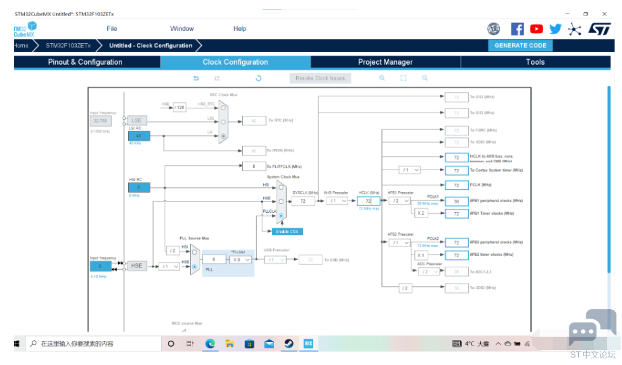Open the AHB Prescaler dropdown
Image resolution: width=622 pixels, height=365 pixels.
337,201
